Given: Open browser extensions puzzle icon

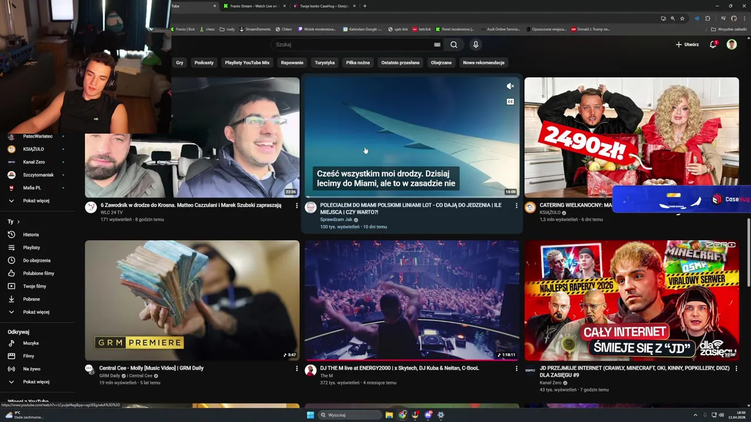Looking at the screenshot, I should (708, 18).
